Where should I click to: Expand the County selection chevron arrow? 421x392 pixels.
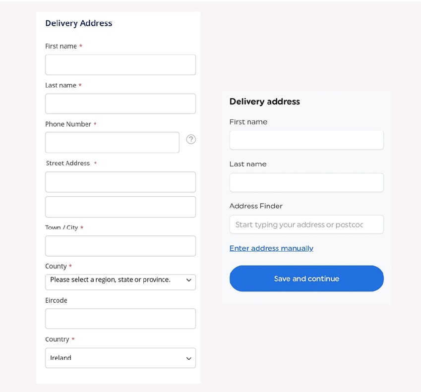(189, 281)
